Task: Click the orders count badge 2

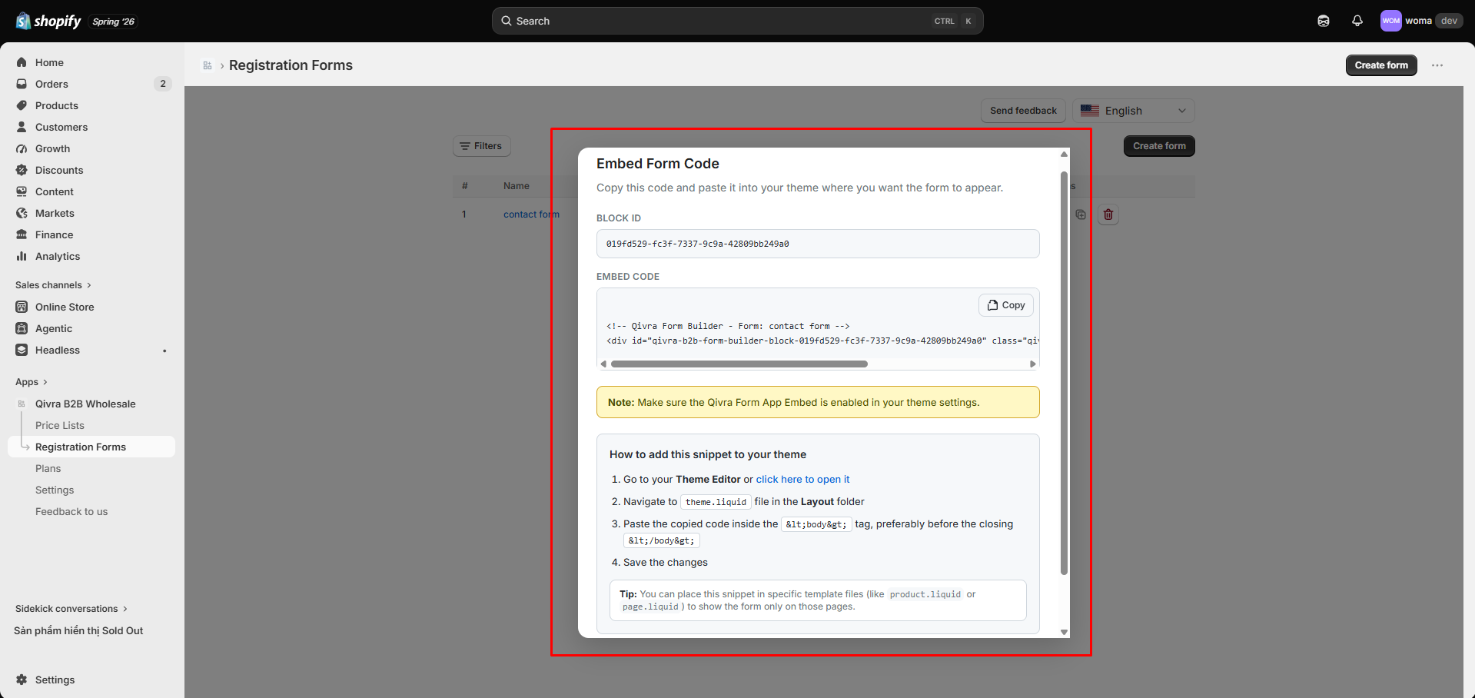Action: (162, 84)
